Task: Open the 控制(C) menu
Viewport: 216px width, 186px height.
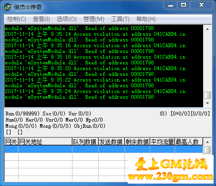Action: tap(17, 19)
